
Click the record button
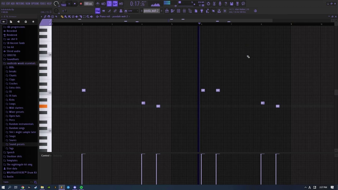[81, 4]
